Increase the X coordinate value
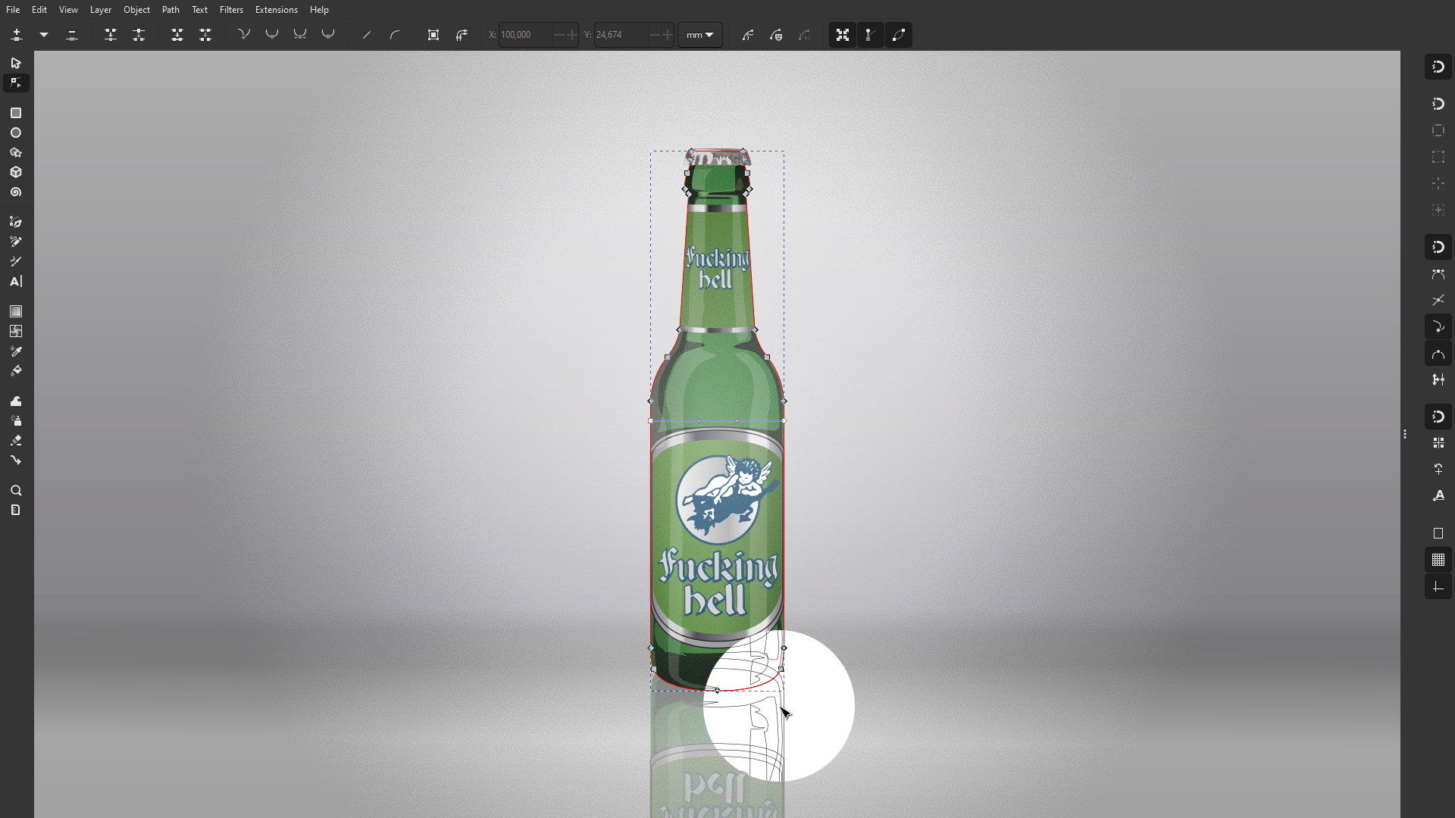 (x=572, y=35)
